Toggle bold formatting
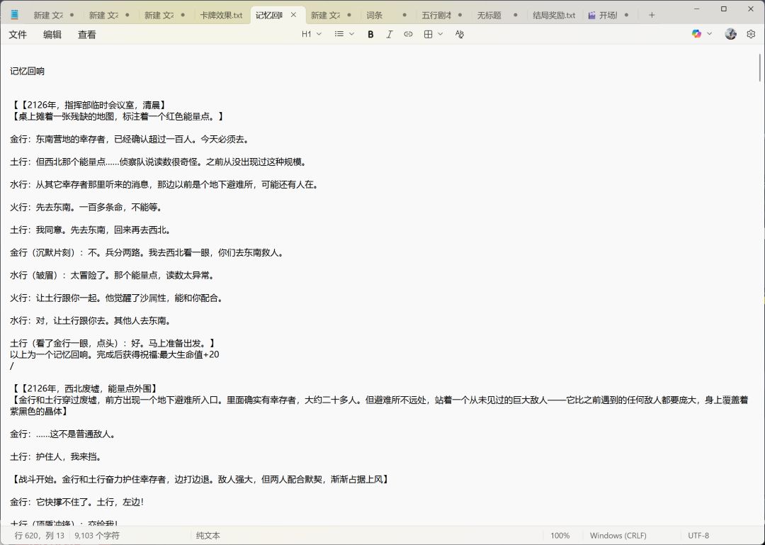765x545 pixels. [370, 34]
